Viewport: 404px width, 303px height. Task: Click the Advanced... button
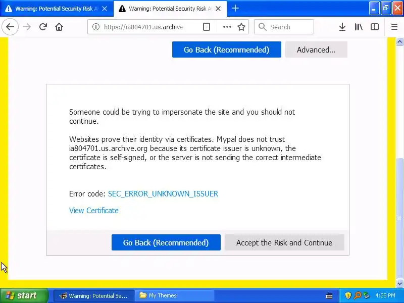[x=316, y=49]
